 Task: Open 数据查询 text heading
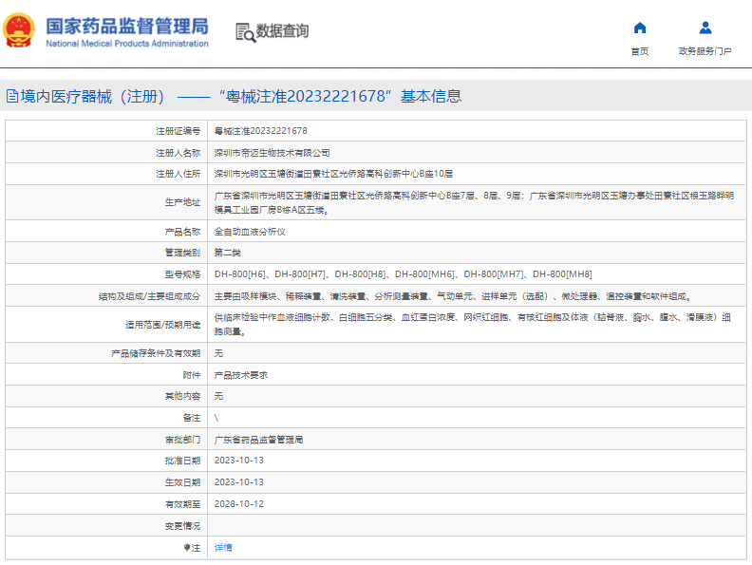282,30
